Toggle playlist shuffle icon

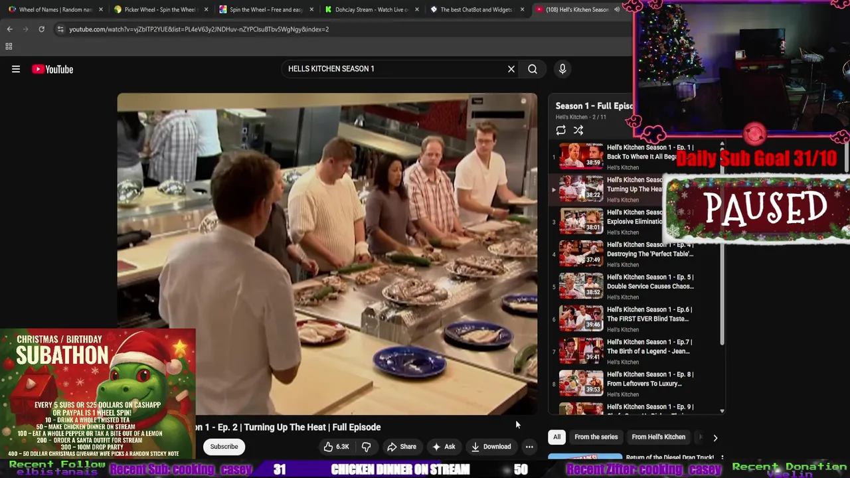[578, 130]
